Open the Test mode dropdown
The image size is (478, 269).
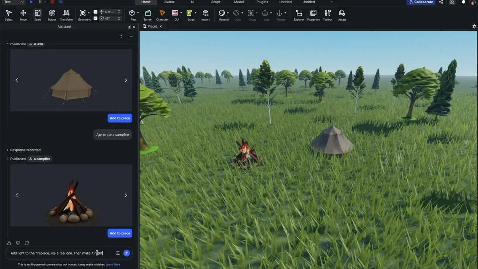point(22,2)
